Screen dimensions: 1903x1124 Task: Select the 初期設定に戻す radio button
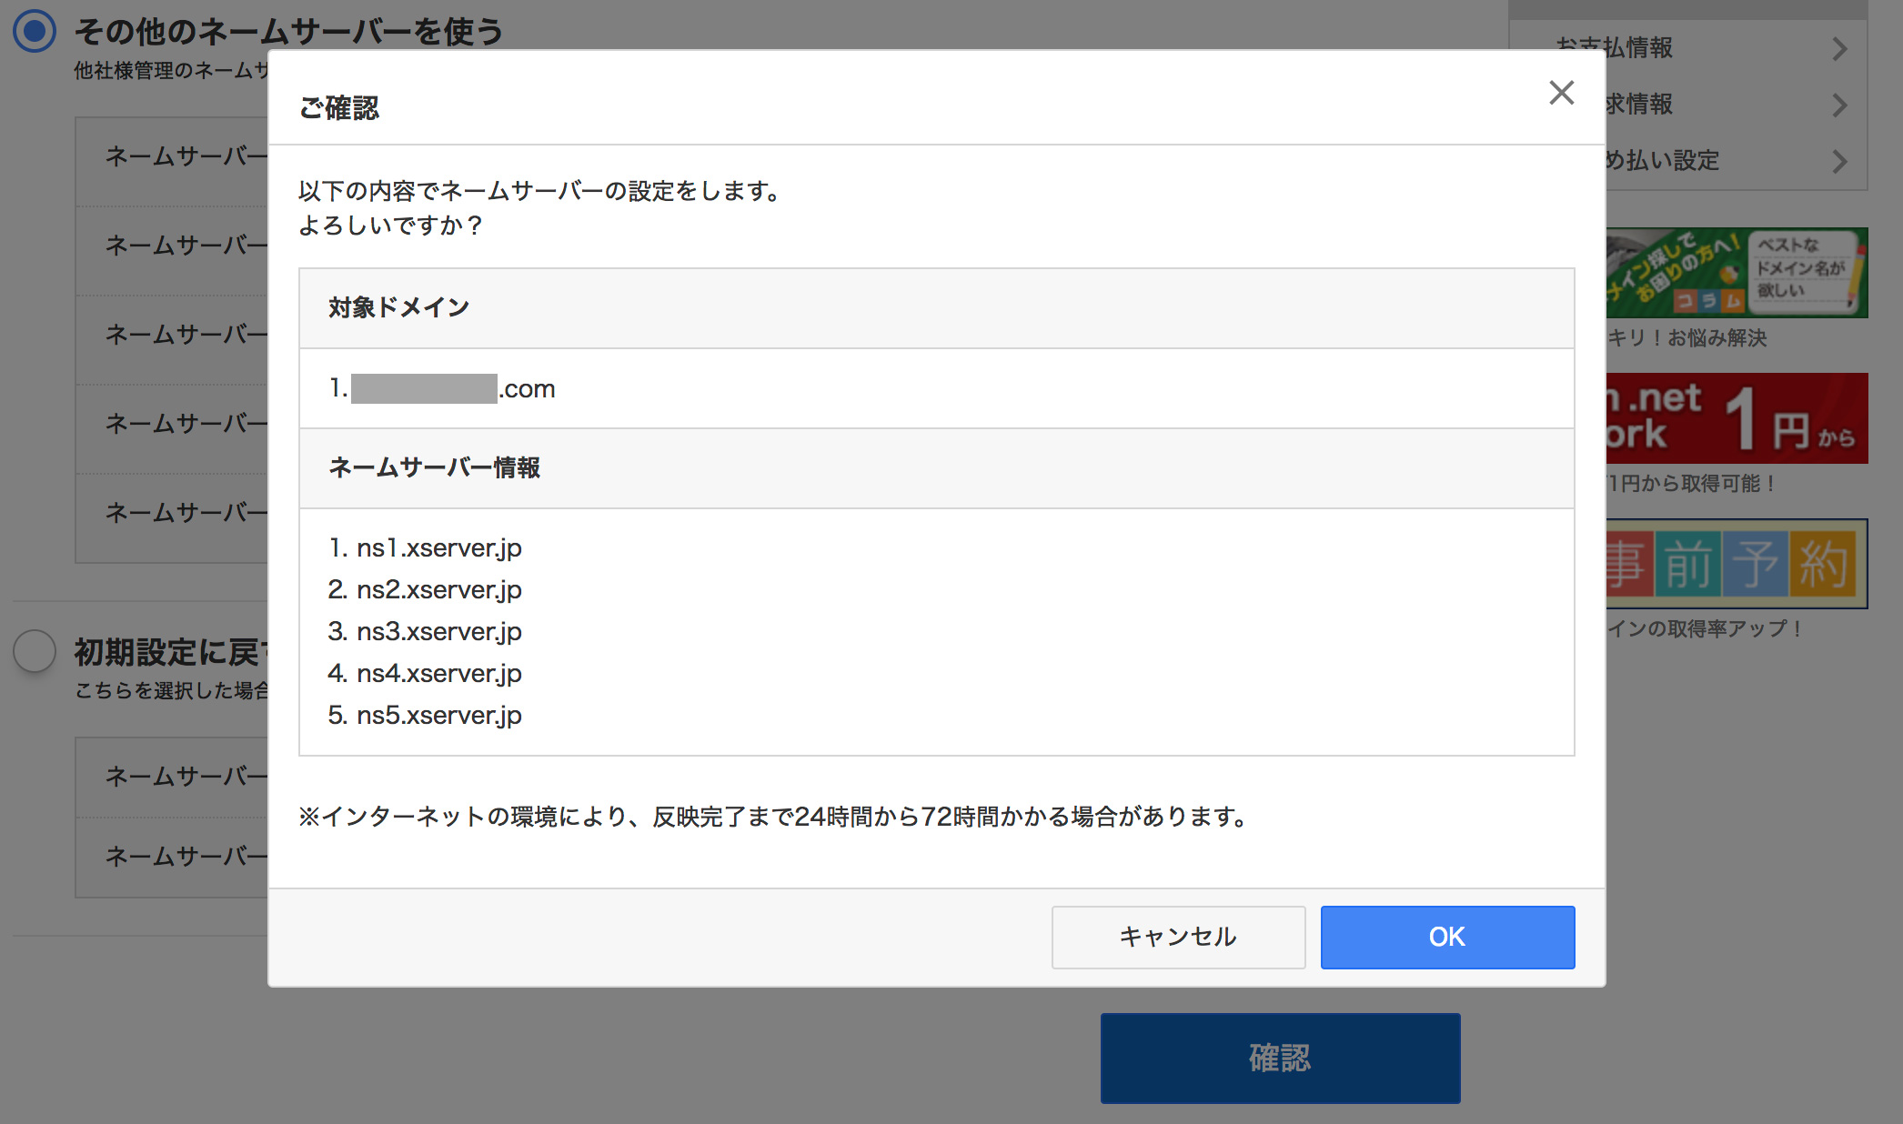click(35, 651)
